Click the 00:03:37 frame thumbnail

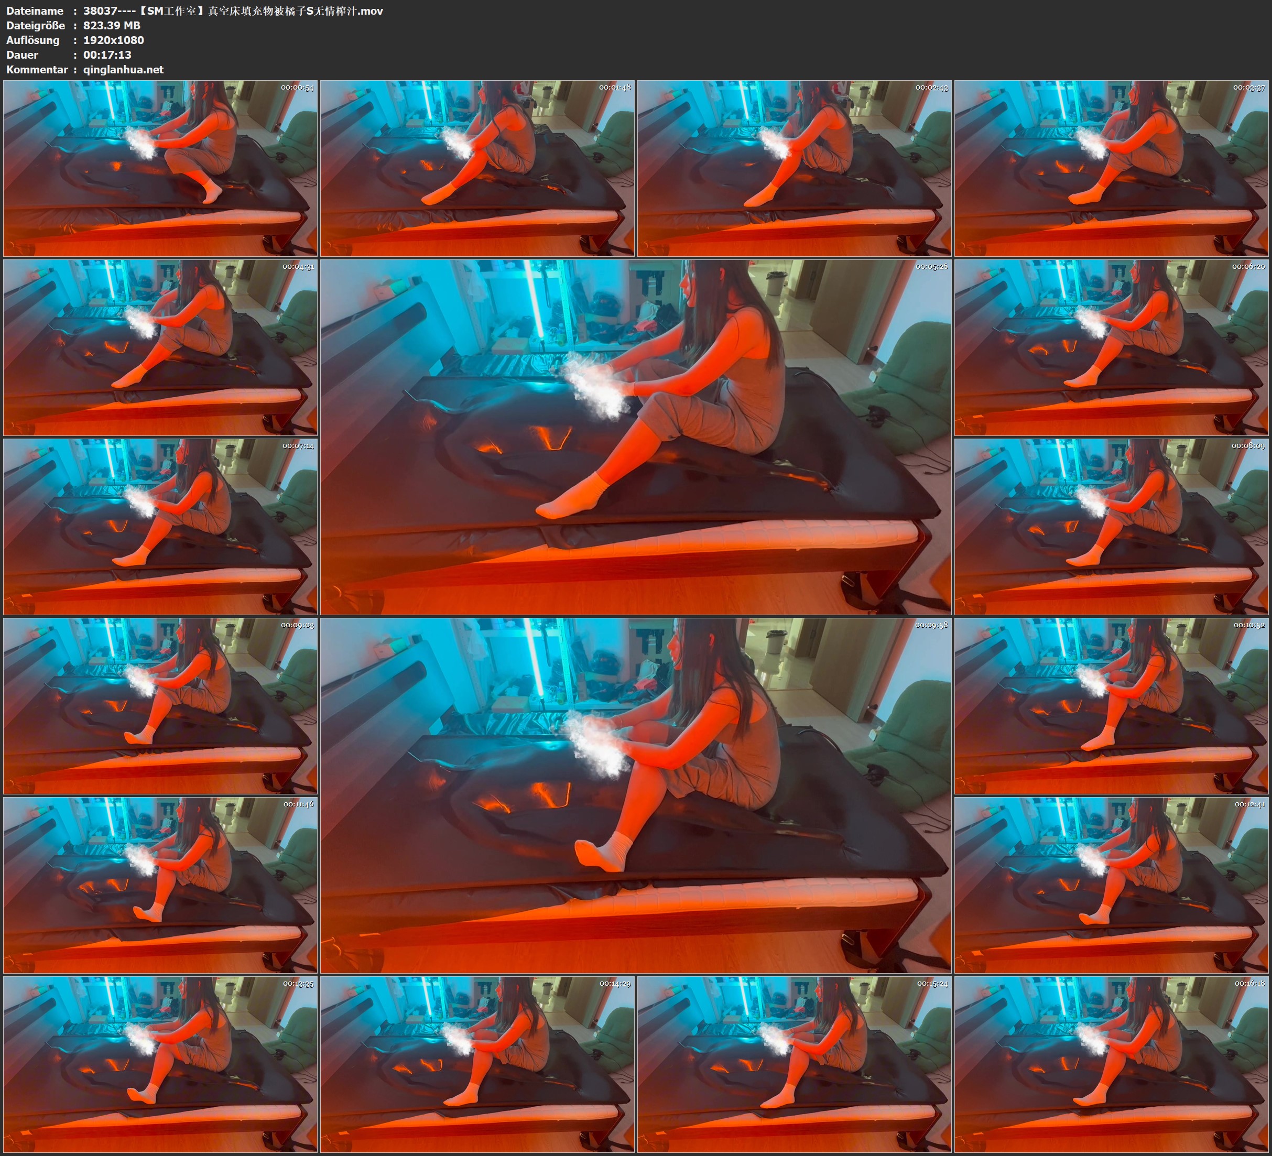[1111, 168]
